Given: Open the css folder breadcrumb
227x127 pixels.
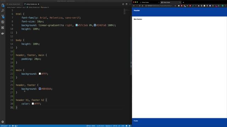Looking at the screenshot, I should coord(24,7).
